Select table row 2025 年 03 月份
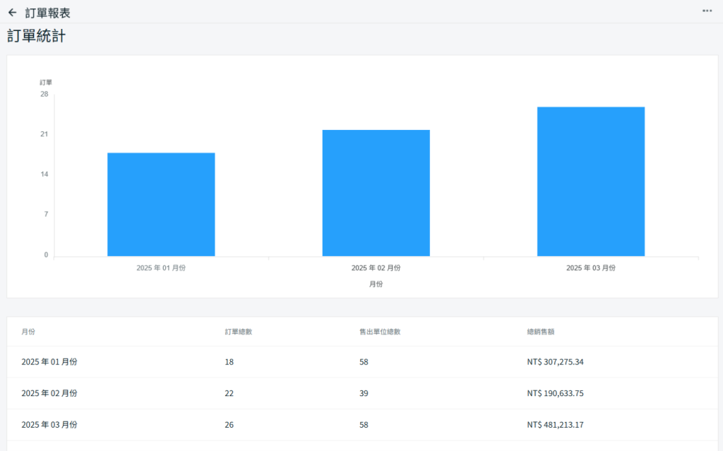 (x=362, y=425)
